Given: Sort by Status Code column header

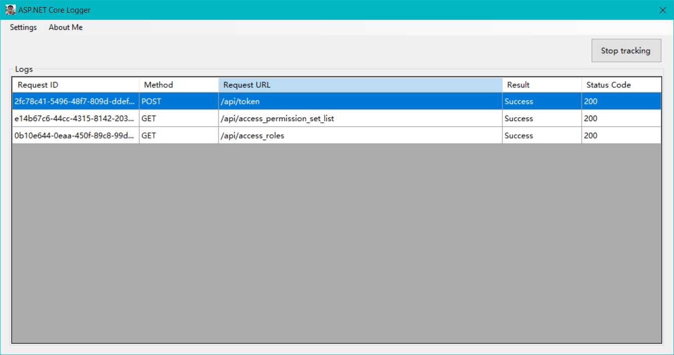Looking at the screenshot, I should coord(621,85).
